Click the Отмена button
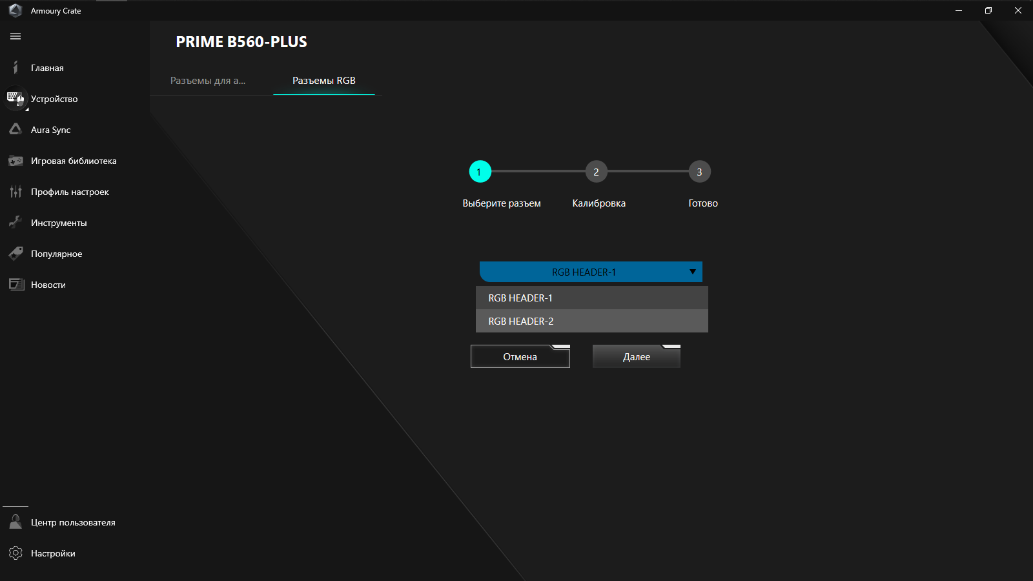Image resolution: width=1033 pixels, height=581 pixels. coord(520,356)
